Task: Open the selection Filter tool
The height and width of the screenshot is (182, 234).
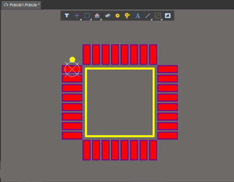Action: point(67,15)
